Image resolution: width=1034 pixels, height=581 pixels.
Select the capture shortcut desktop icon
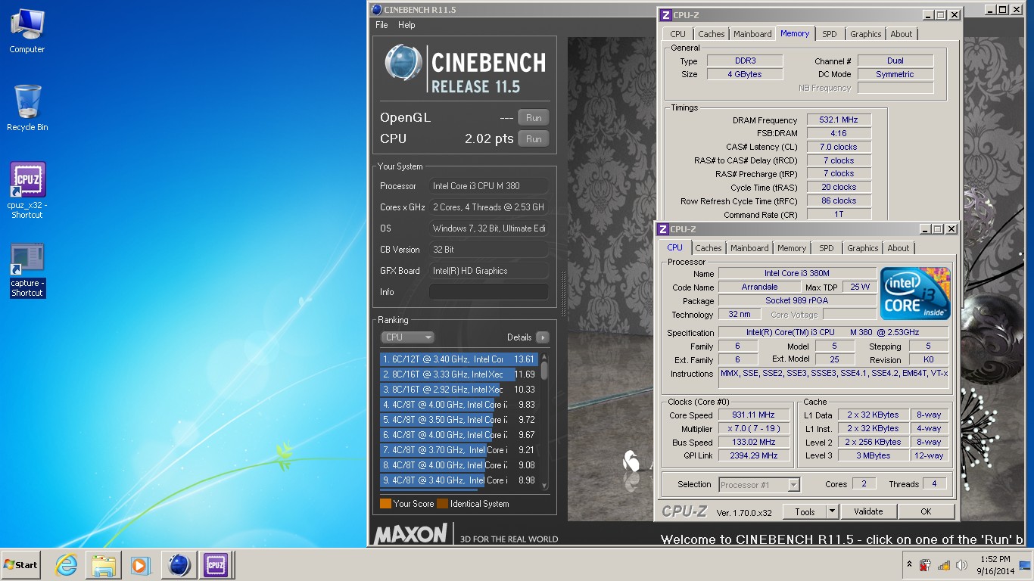tap(27, 270)
